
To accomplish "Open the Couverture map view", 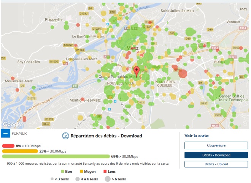I will coord(216,145).
